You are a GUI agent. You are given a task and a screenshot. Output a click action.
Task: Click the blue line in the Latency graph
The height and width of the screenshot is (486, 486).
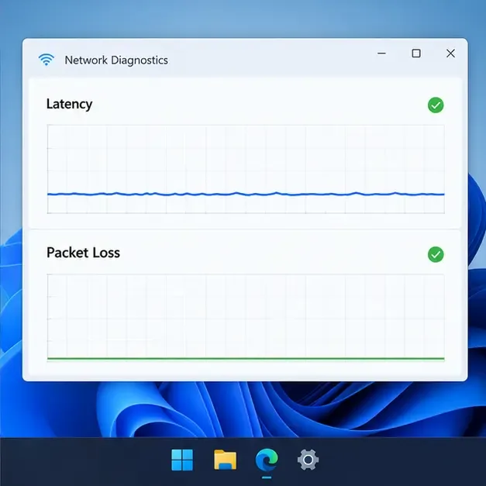246,194
